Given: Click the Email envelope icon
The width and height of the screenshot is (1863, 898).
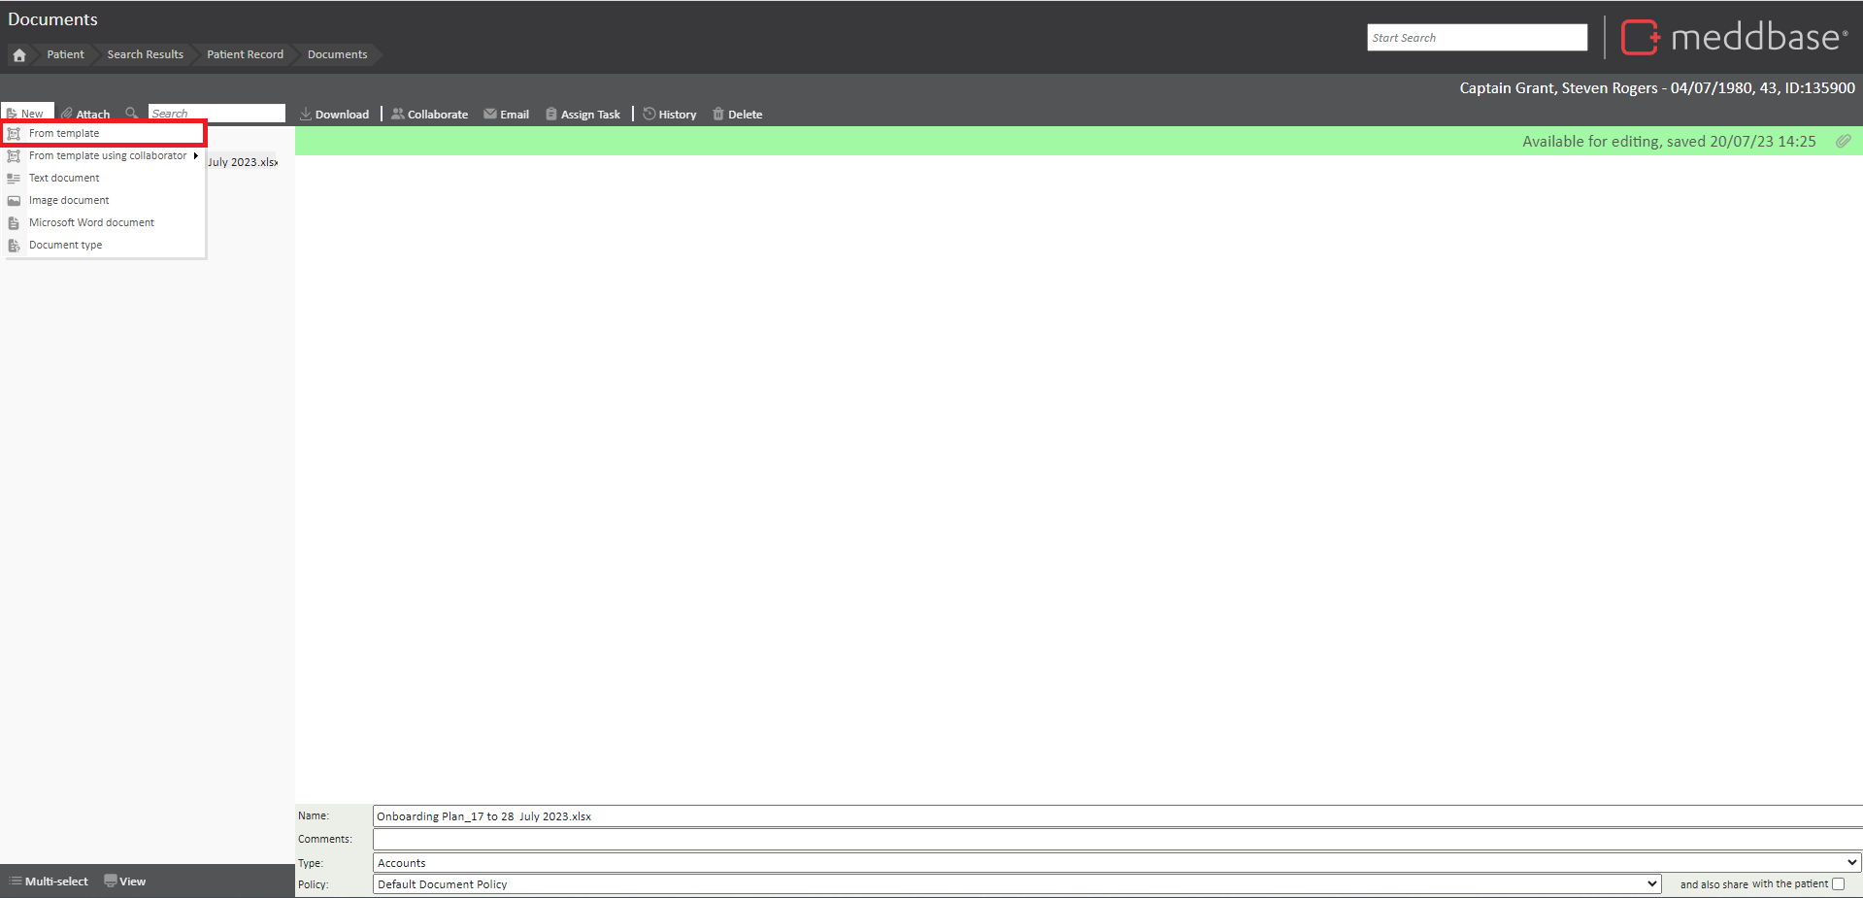Looking at the screenshot, I should coord(490,115).
